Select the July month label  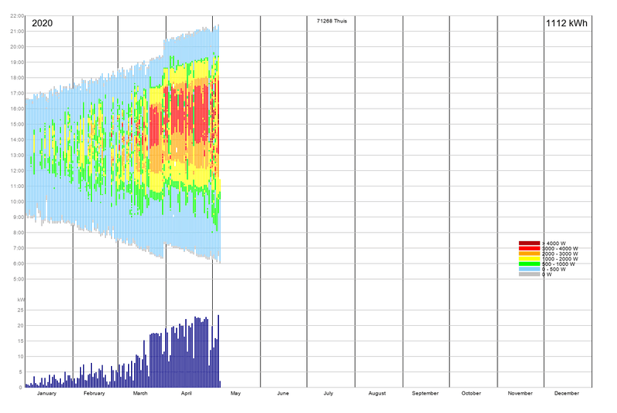(329, 393)
